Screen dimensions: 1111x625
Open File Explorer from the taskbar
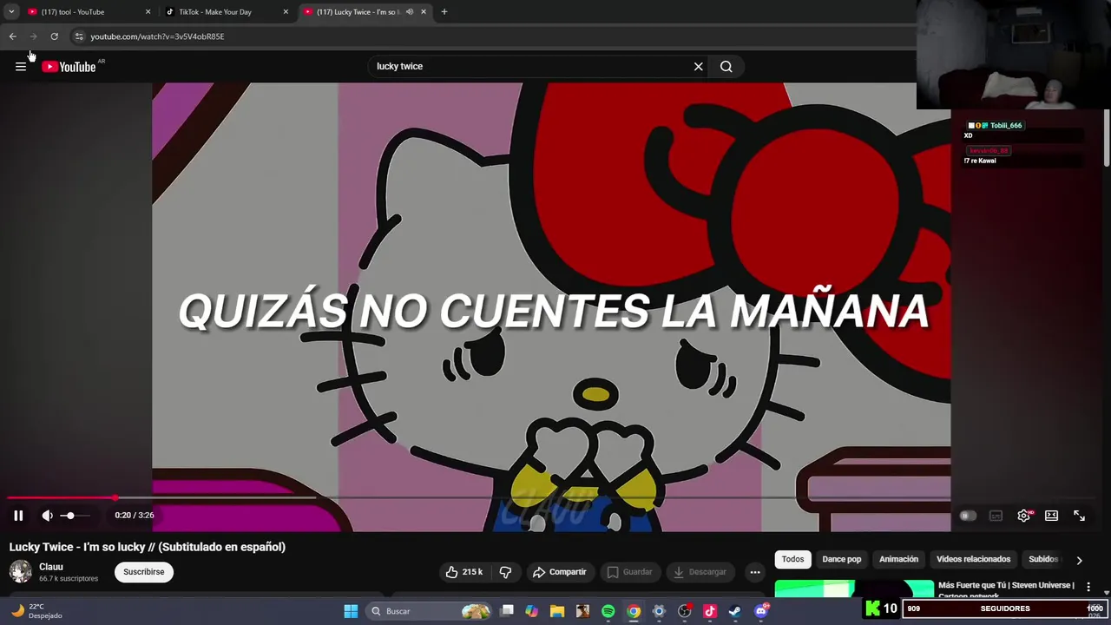pos(557,611)
